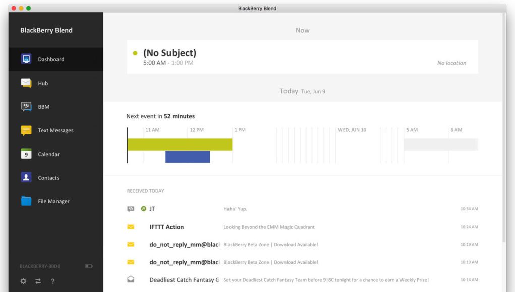515x292 pixels.
Task: Click the 'No location' text
Action: tap(451, 63)
